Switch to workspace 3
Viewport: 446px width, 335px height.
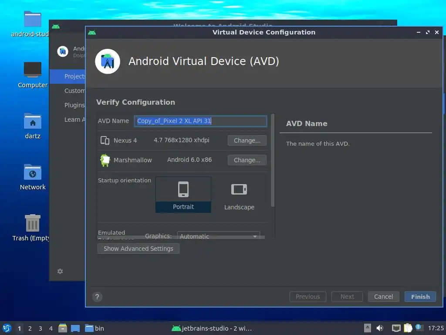[x=41, y=328]
